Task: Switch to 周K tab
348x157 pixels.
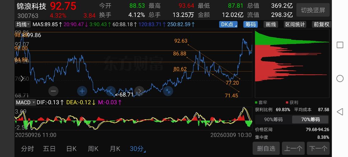Action: 93,149
